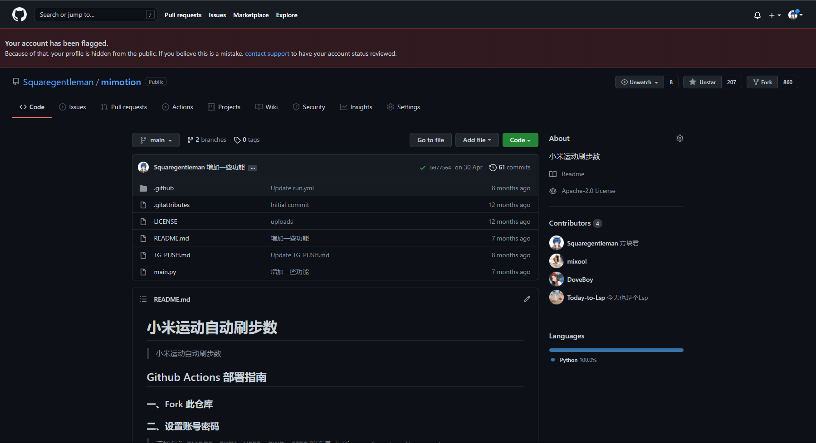Viewport: 816px width, 443px height.
Task: Focus the Search or jump to field
Action: click(96, 15)
